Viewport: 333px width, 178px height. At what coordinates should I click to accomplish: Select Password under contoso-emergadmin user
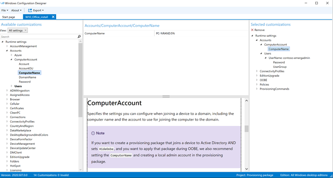[279, 63]
